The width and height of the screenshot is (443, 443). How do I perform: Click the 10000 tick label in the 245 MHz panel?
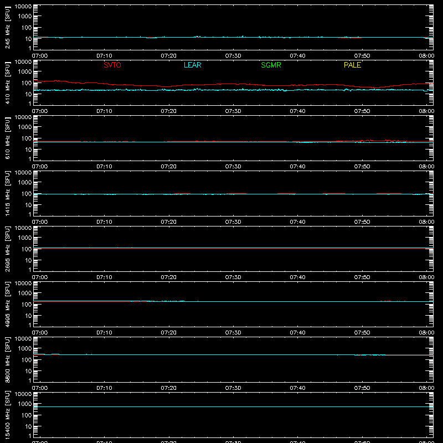[x=23, y=7]
